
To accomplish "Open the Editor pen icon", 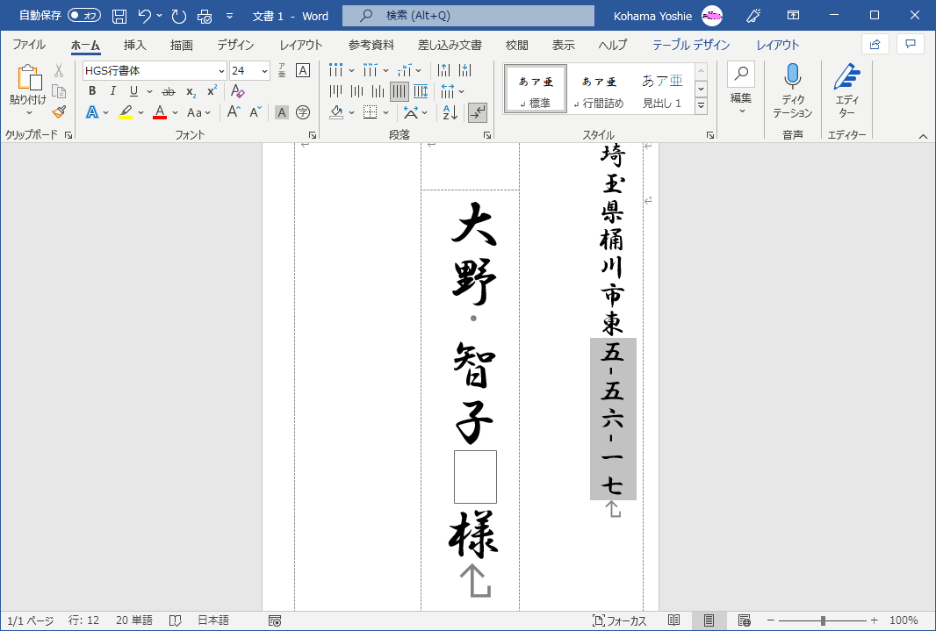I will click(846, 76).
